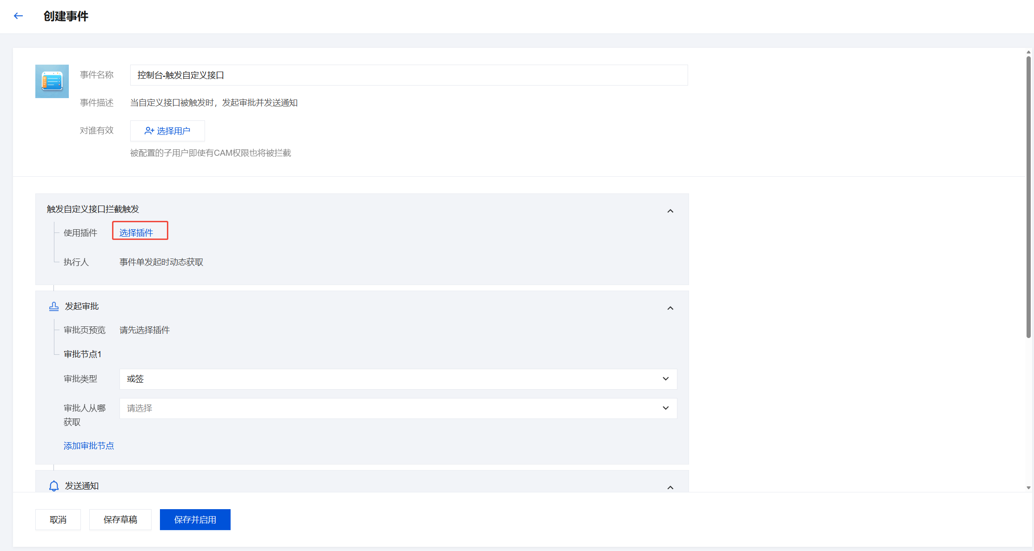Click the scrollbar up arrow
This screenshot has width=1034, height=551.
pyautogui.click(x=1028, y=52)
